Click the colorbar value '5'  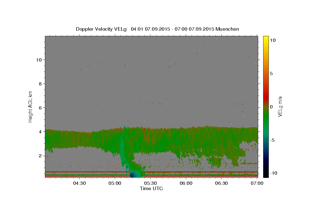(271, 73)
